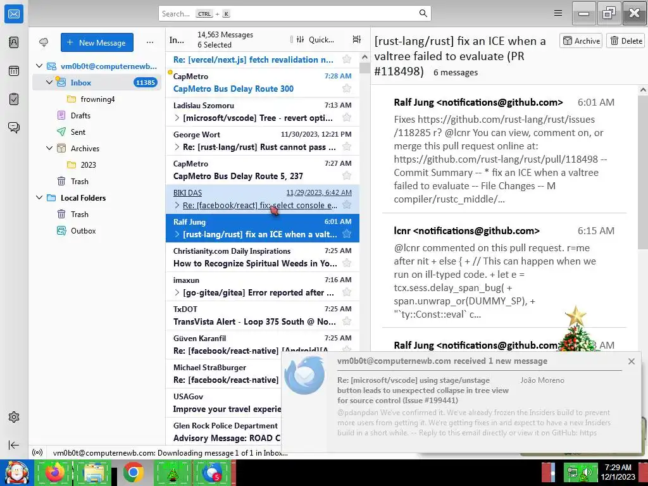Collapse the Local Folders tree
Viewport: 648px width, 486px height.
tap(39, 197)
